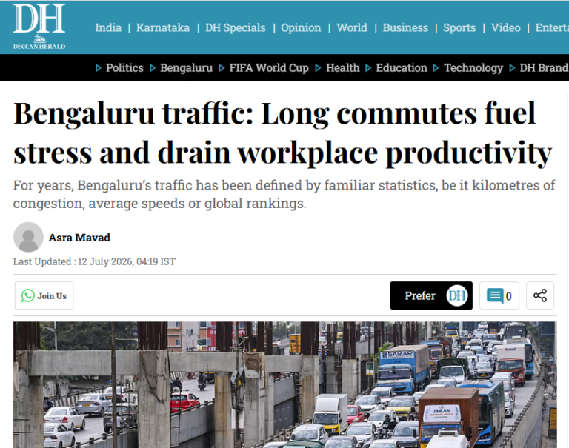
Task: Open the Sports menu item
Action: [459, 27]
